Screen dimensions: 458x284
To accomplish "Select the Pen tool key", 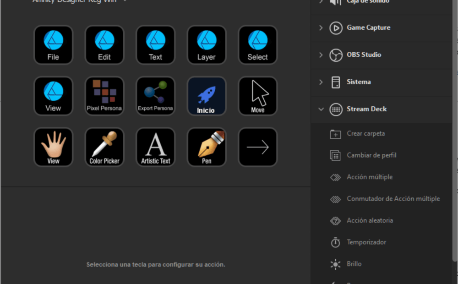I will (207, 147).
